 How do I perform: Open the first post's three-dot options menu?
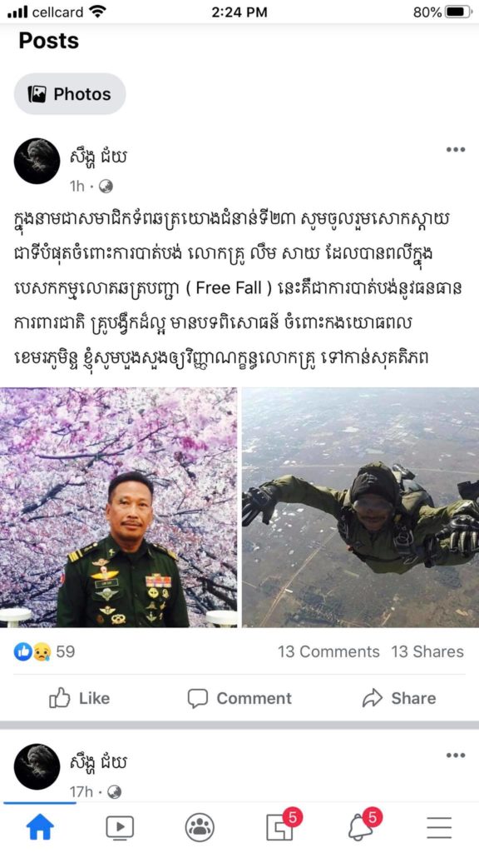(x=455, y=150)
